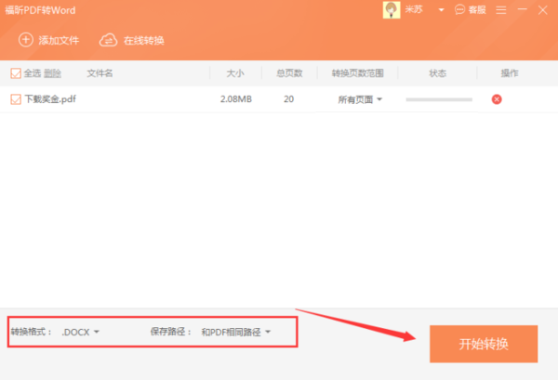Remove 下载奖金.pdf with red delete icon
Image resolution: width=558 pixels, height=380 pixels.
click(x=497, y=99)
